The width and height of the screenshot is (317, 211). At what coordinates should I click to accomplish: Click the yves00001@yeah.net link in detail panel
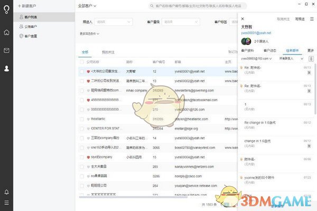pyautogui.click(x=256, y=33)
